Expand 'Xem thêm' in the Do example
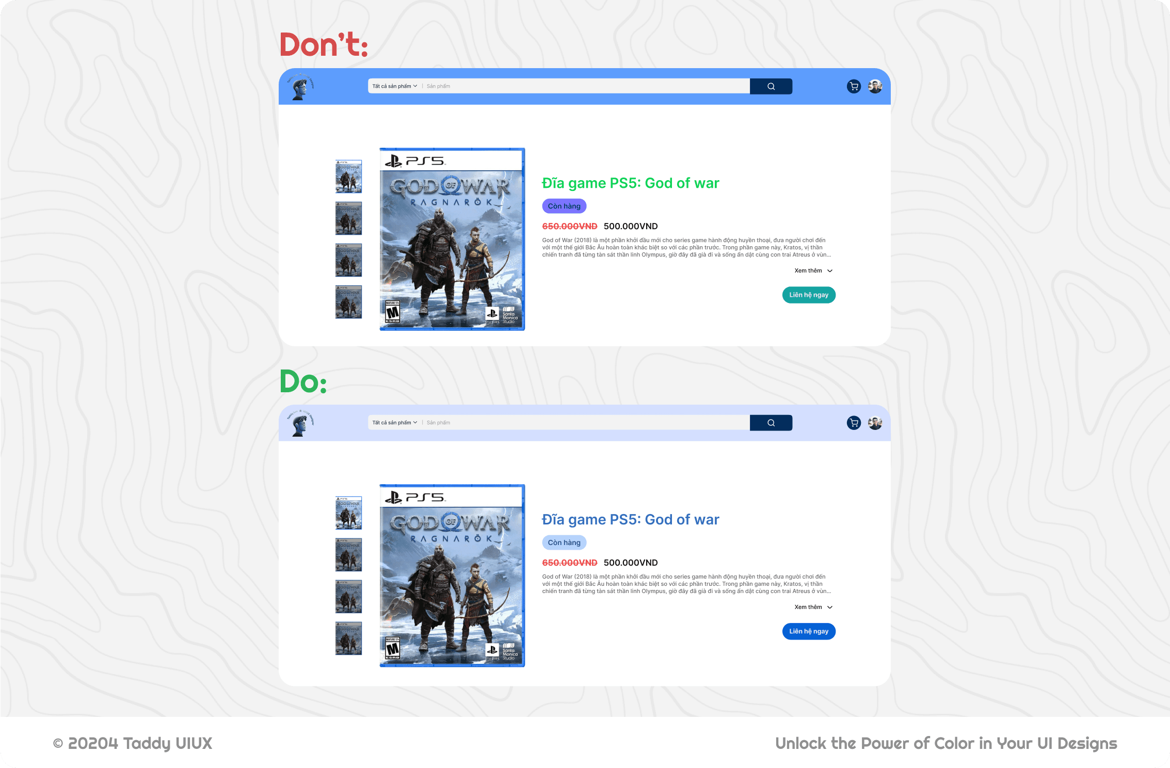The height and width of the screenshot is (768, 1170). click(813, 607)
